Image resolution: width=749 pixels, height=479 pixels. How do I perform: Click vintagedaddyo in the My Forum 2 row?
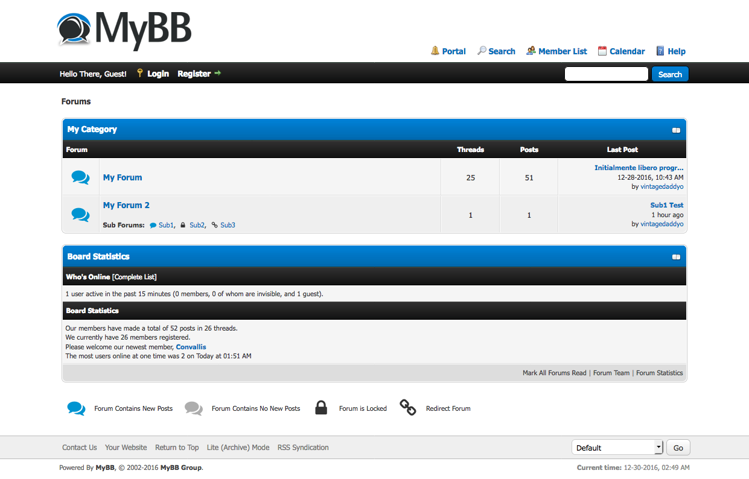pos(662,224)
